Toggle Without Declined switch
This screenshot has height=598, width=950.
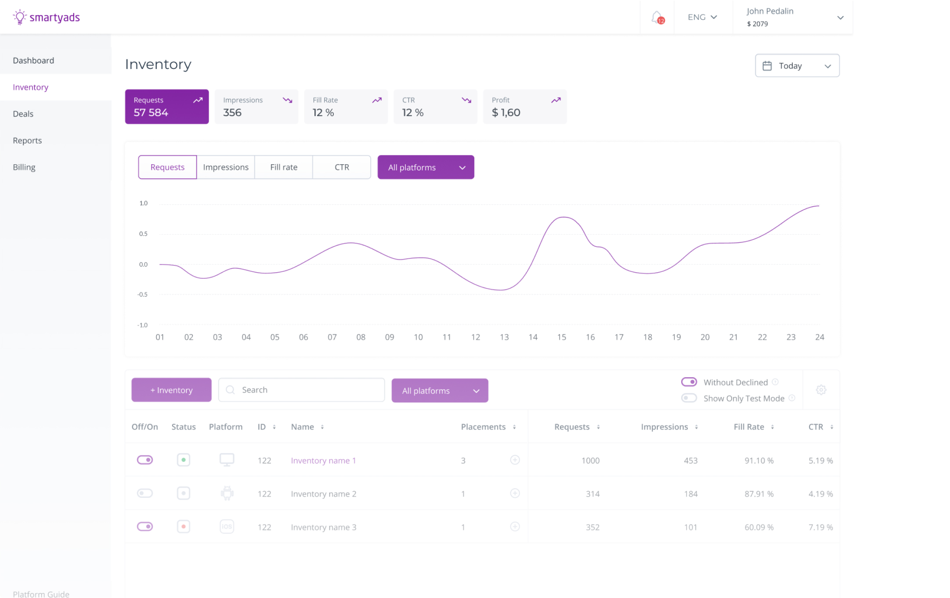[689, 382]
